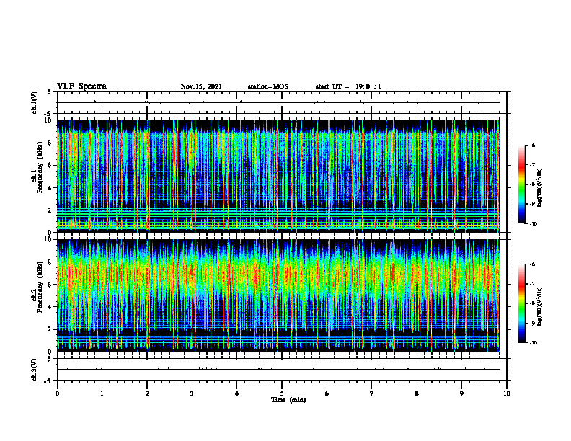Click the "5" tick on the Time axis
The height and width of the screenshot is (441, 571).
click(282, 393)
